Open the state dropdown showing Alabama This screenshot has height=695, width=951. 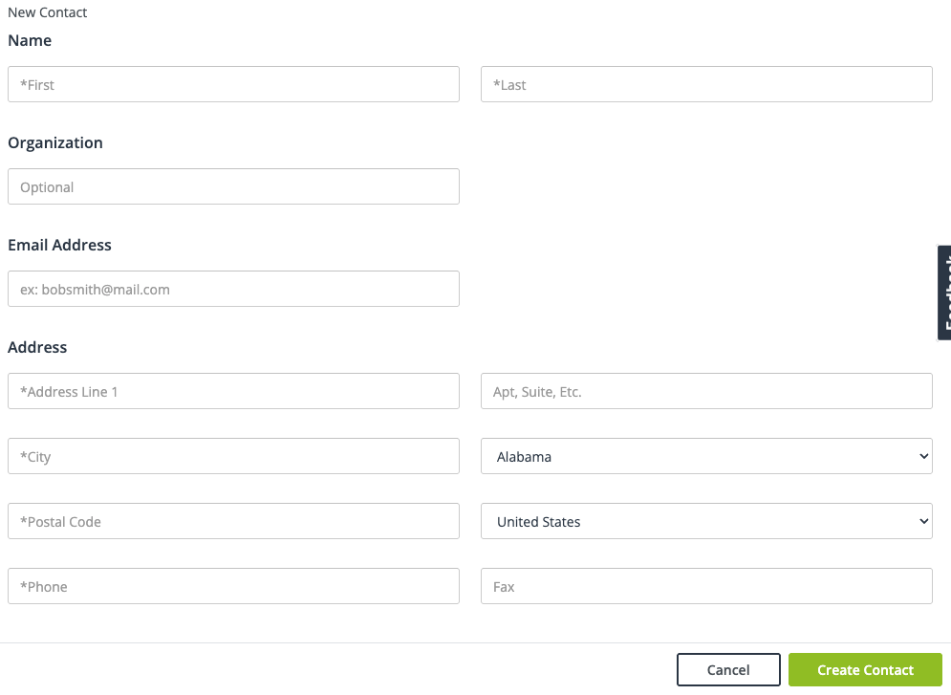click(x=706, y=456)
